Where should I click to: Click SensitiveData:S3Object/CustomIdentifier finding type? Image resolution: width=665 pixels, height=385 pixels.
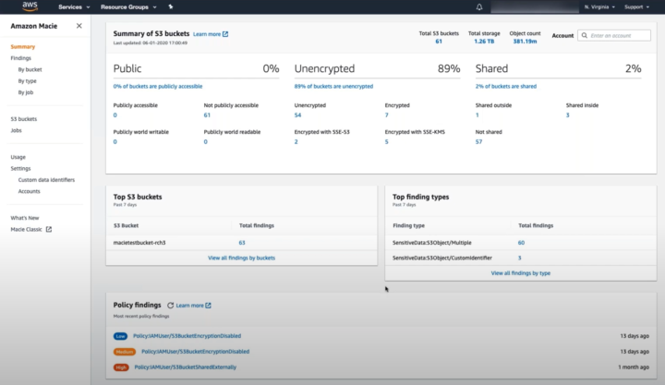coord(441,258)
